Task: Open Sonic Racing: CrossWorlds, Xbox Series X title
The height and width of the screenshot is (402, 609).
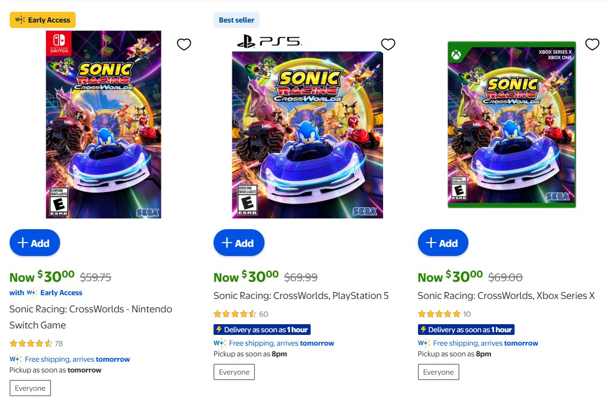Action: click(506, 296)
